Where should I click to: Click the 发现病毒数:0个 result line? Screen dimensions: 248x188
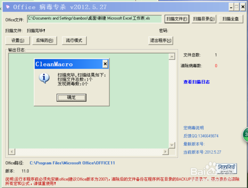[x=73, y=84]
